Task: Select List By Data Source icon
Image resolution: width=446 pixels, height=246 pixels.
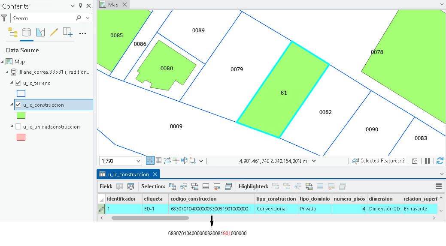Action: [x=27, y=32]
